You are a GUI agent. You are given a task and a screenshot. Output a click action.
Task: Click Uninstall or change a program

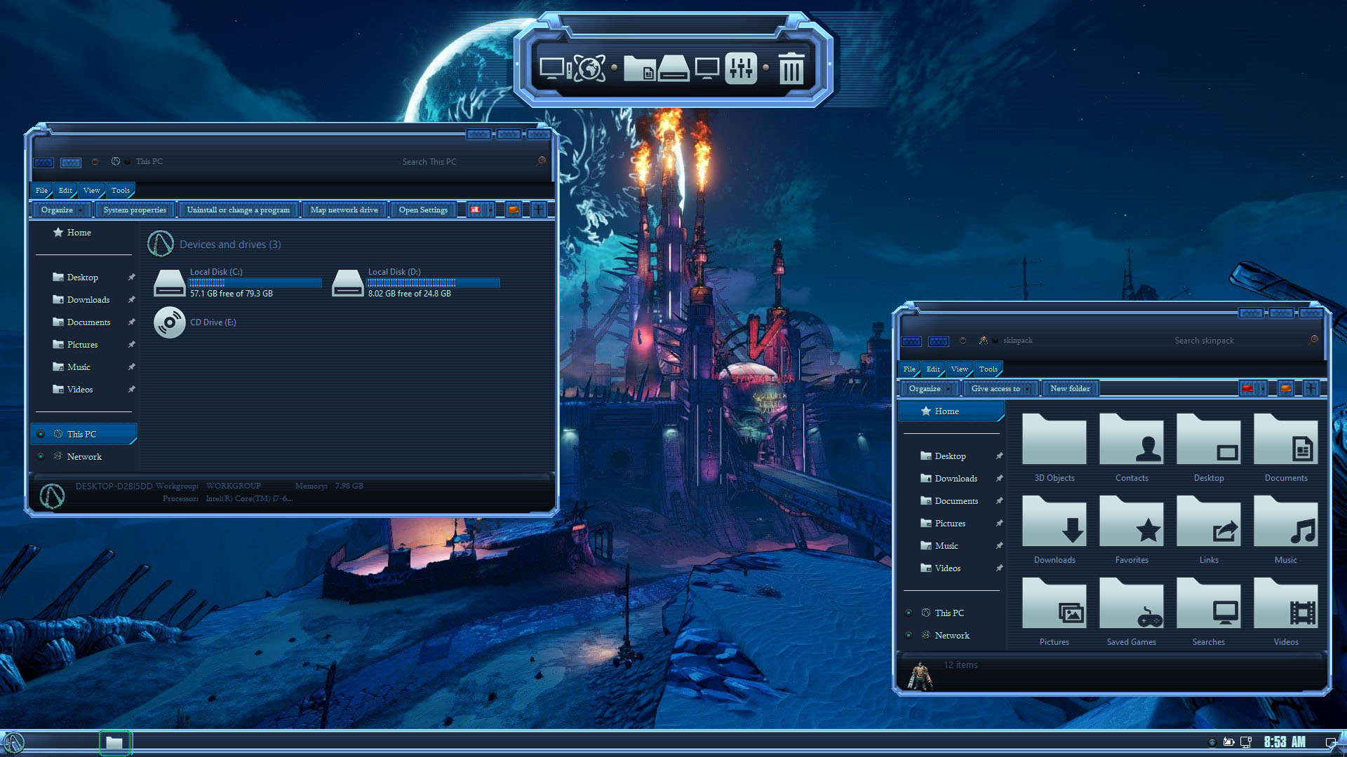[238, 210]
